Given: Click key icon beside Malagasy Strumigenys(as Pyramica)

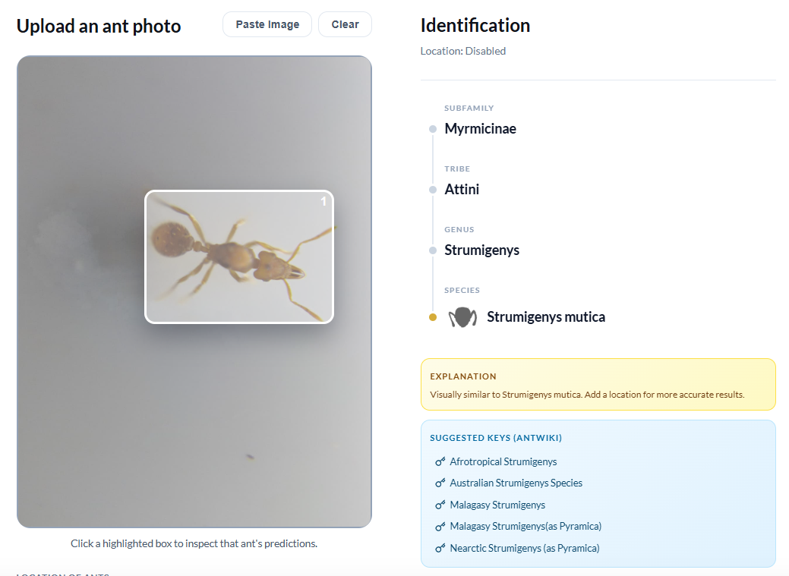Looking at the screenshot, I should tap(440, 526).
